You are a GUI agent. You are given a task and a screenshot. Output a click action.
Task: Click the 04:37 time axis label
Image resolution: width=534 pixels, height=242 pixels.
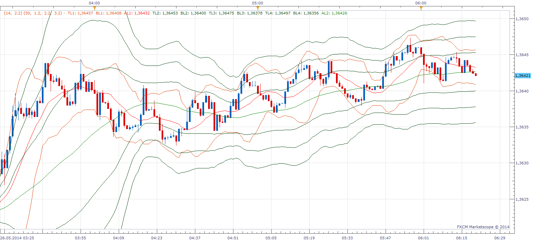(195, 238)
